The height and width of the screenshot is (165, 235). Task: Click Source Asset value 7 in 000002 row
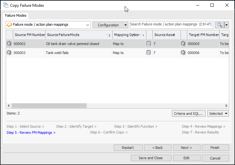coord(154,44)
